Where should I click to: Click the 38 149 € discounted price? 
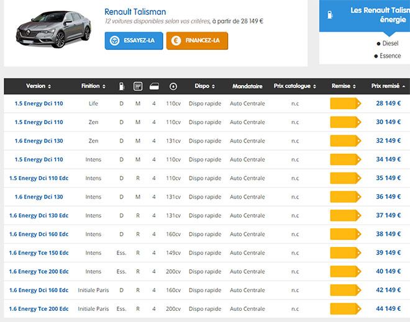point(388,234)
